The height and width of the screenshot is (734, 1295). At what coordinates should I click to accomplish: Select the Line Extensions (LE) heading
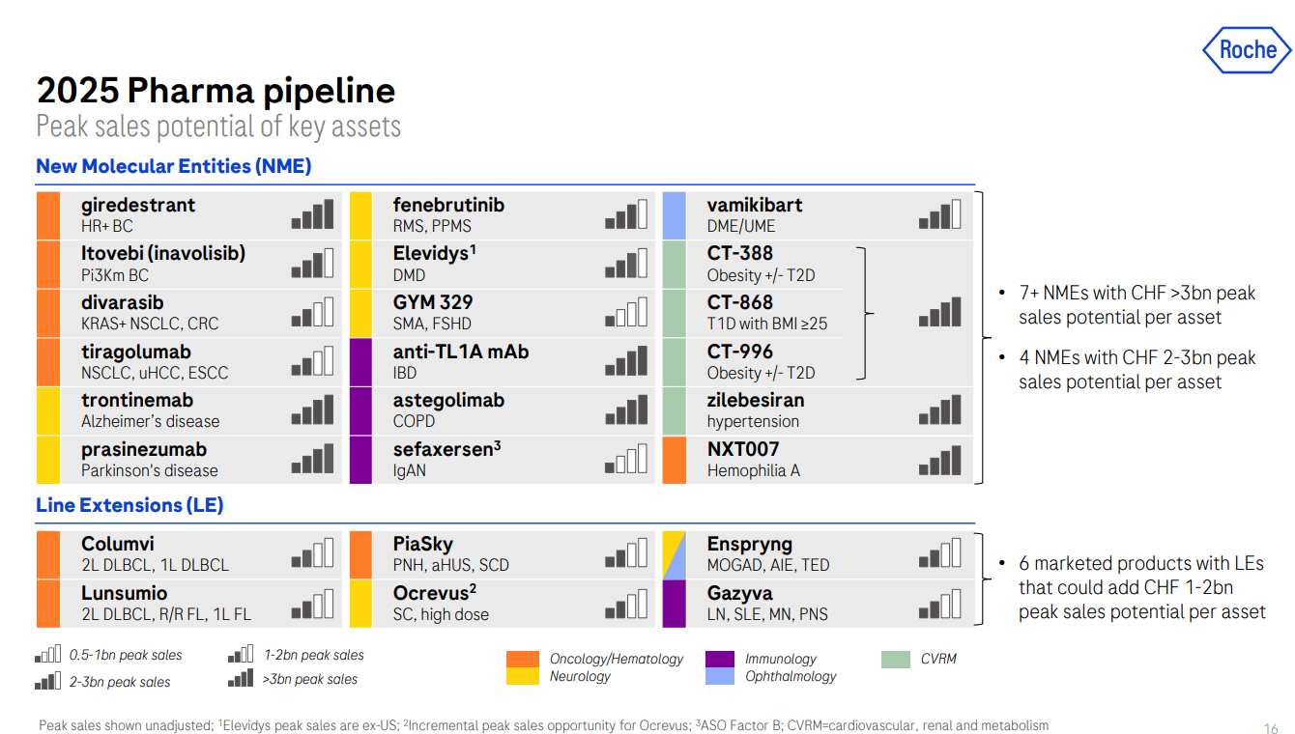[129, 505]
